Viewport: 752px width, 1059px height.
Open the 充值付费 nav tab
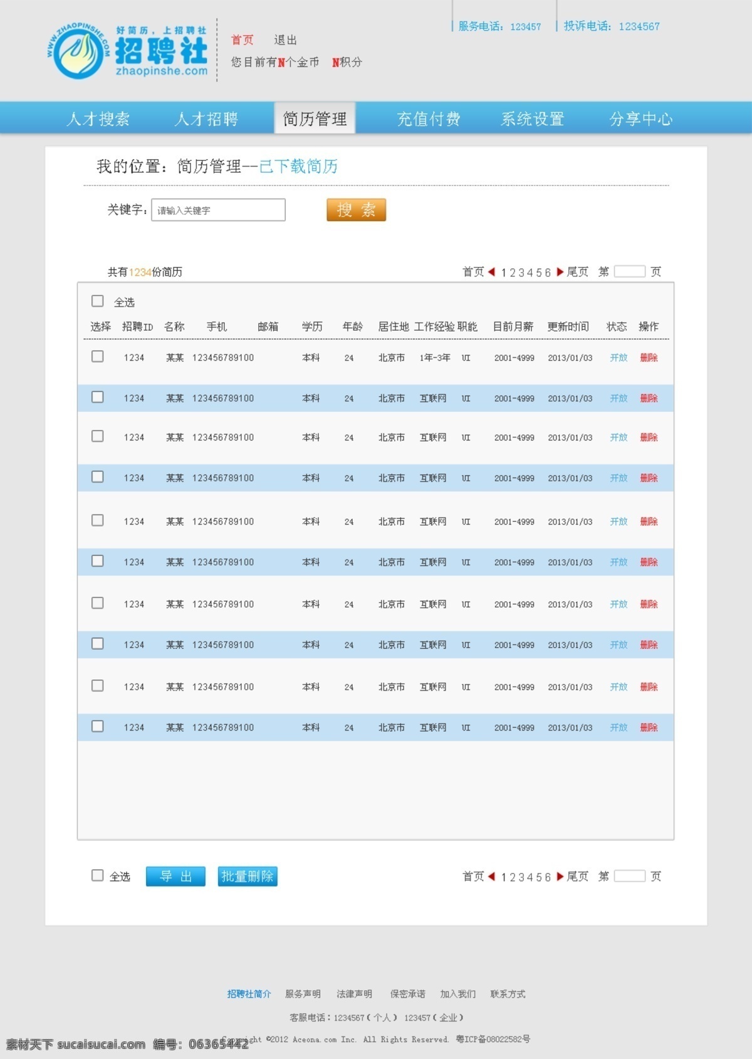[x=429, y=118]
